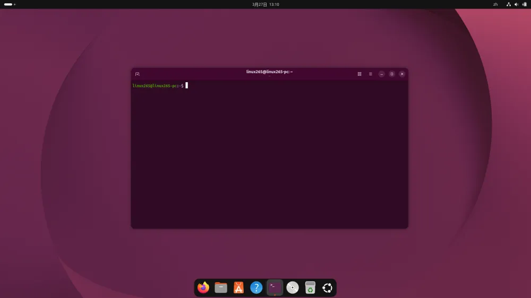Click the terminal view options grid icon
The width and height of the screenshot is (531, 298).
click(359, 74)
